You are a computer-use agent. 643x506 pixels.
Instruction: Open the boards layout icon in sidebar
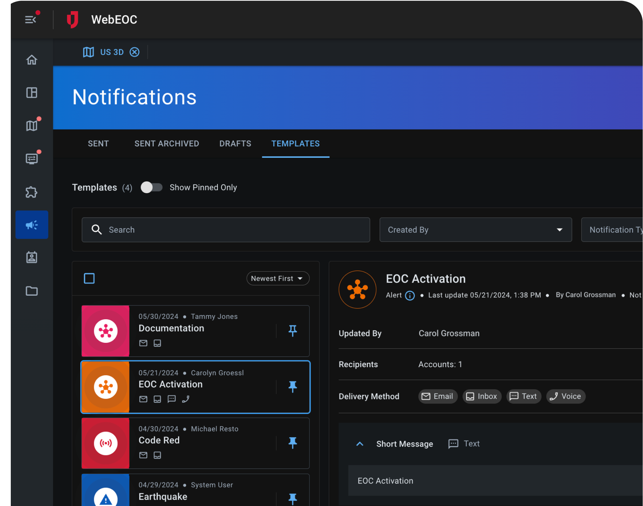32,92
